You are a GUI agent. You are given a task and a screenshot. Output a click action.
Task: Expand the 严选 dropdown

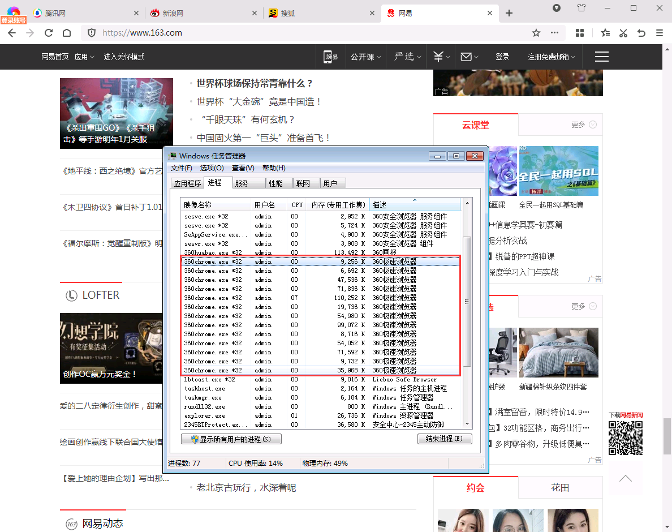[408, 57]
